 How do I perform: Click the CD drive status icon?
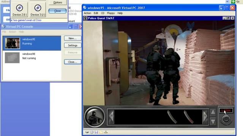pyautogui.click(x=92, y=132)
